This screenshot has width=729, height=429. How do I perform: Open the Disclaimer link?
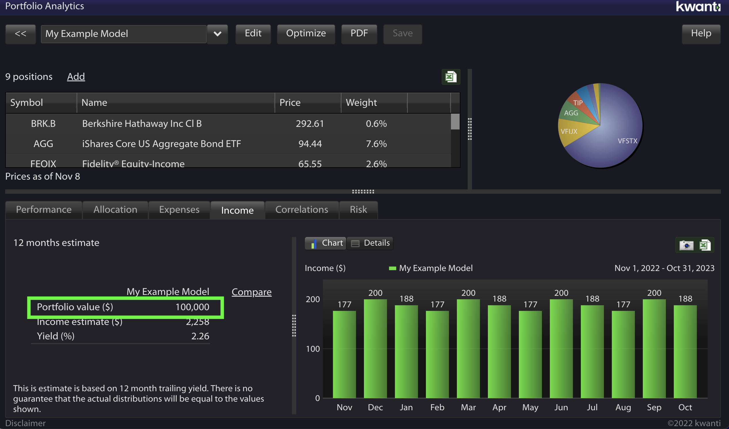(x=25, y=423)
